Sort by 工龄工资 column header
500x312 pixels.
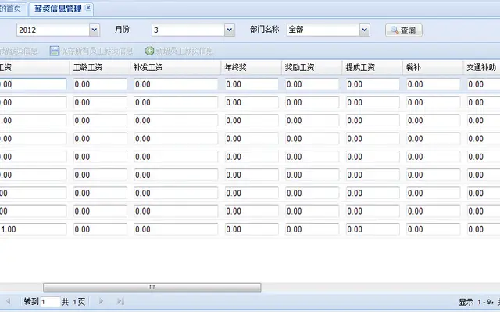pos(100,68)
